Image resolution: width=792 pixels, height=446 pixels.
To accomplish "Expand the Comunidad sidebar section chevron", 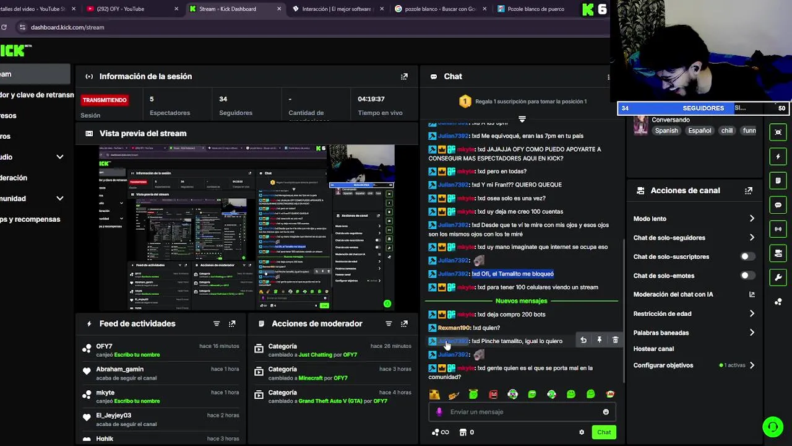I will [x=60, y=198].
